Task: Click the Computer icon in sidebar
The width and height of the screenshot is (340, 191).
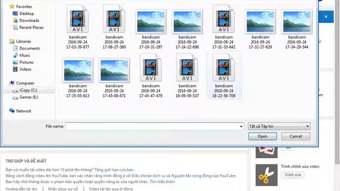Action: coord(12,83)
